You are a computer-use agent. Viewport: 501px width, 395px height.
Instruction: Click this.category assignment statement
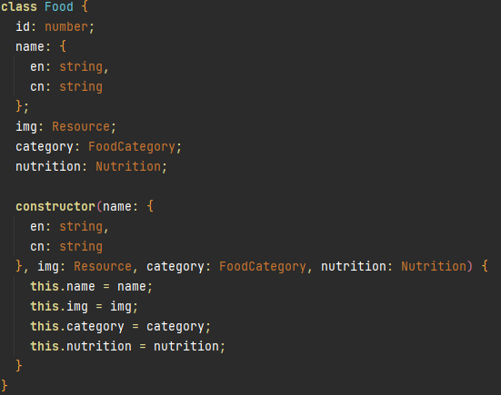coord(120,326)
